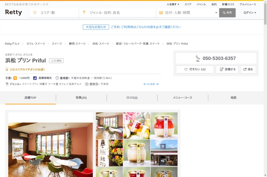Switch to the 写真(20) tab
This screenshot has width=267, height=177.
click(x=81, y=98)
